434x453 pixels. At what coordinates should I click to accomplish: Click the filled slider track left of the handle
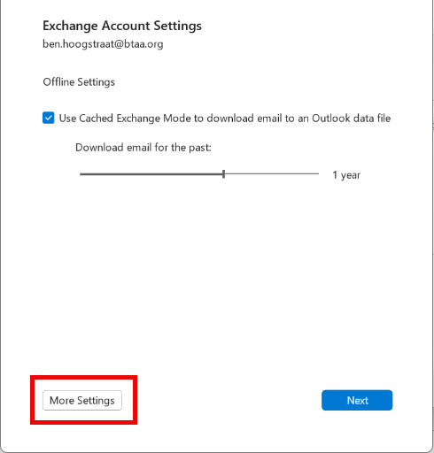151,174
